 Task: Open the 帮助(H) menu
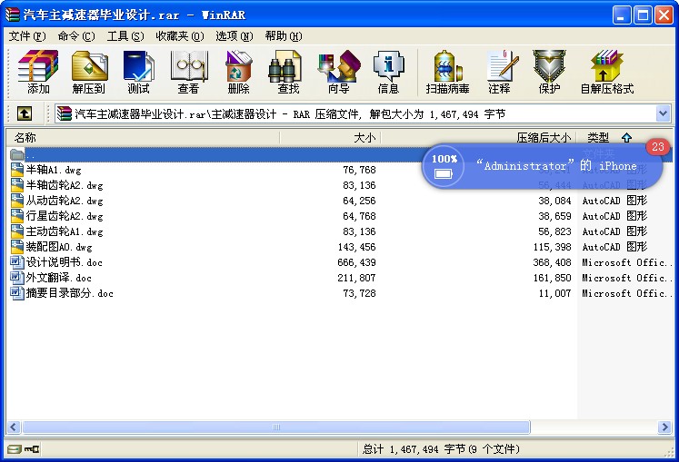pos(284,36)
